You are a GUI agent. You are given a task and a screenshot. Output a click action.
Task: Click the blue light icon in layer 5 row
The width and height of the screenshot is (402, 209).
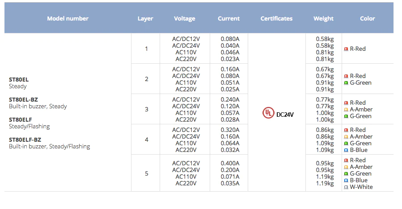tap(346, 180)
